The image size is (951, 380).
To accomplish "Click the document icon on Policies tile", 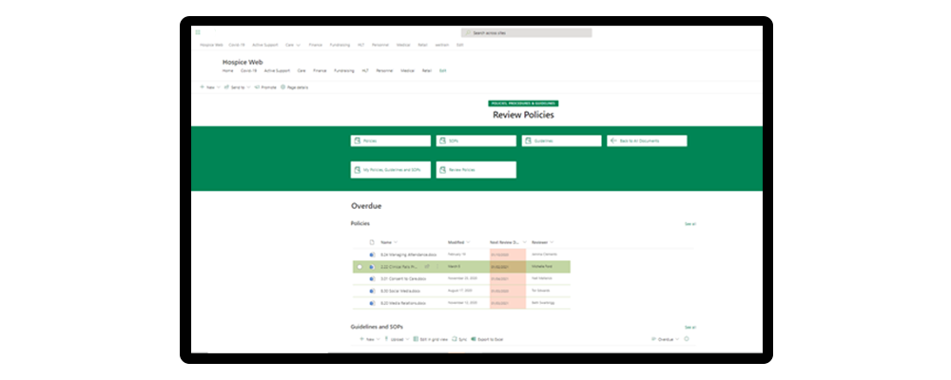I will (x=358, y=141).
